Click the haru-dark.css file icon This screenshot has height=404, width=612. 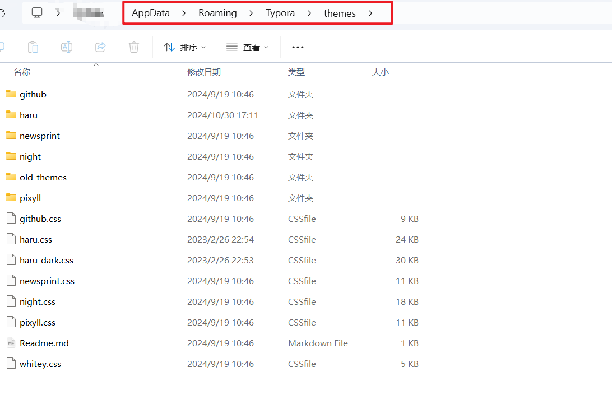coord(11,259)
